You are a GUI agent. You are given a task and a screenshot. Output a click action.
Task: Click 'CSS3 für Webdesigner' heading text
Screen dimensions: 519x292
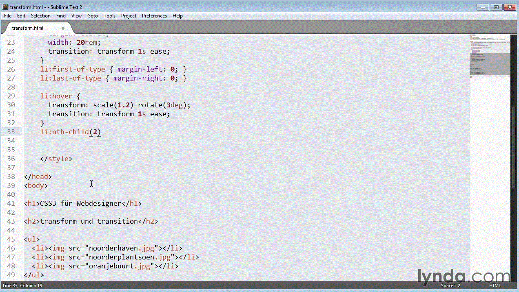click(x=81, y=203)
